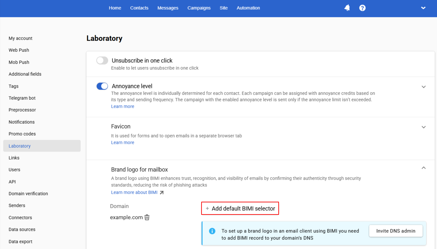The width and height of the screenshot is (437, 249).
Task: Switch to the Contacts page
Action: pyautogui.click(x=139, y=8)
